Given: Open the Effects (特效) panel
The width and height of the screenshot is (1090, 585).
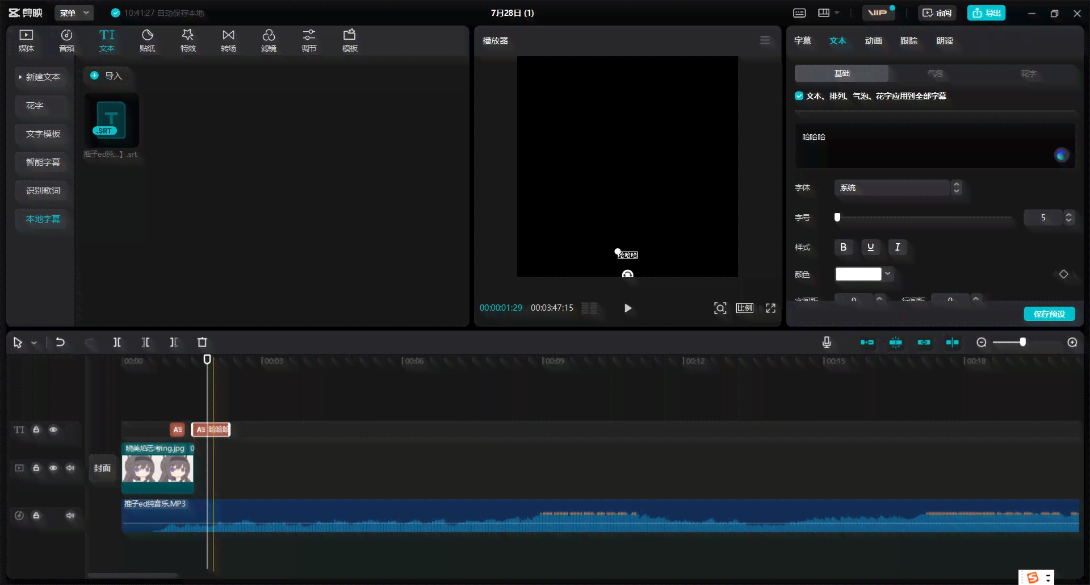Looking at the screenshot, I should pyautogui.click(x=188, y=40).
